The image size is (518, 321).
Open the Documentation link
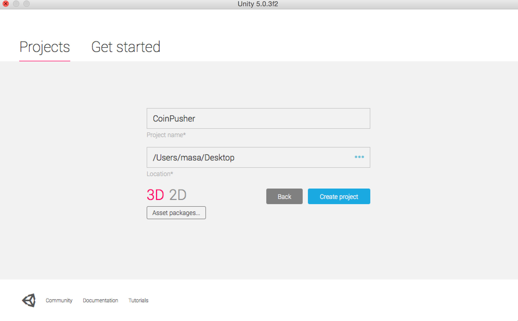click(100, 300)
